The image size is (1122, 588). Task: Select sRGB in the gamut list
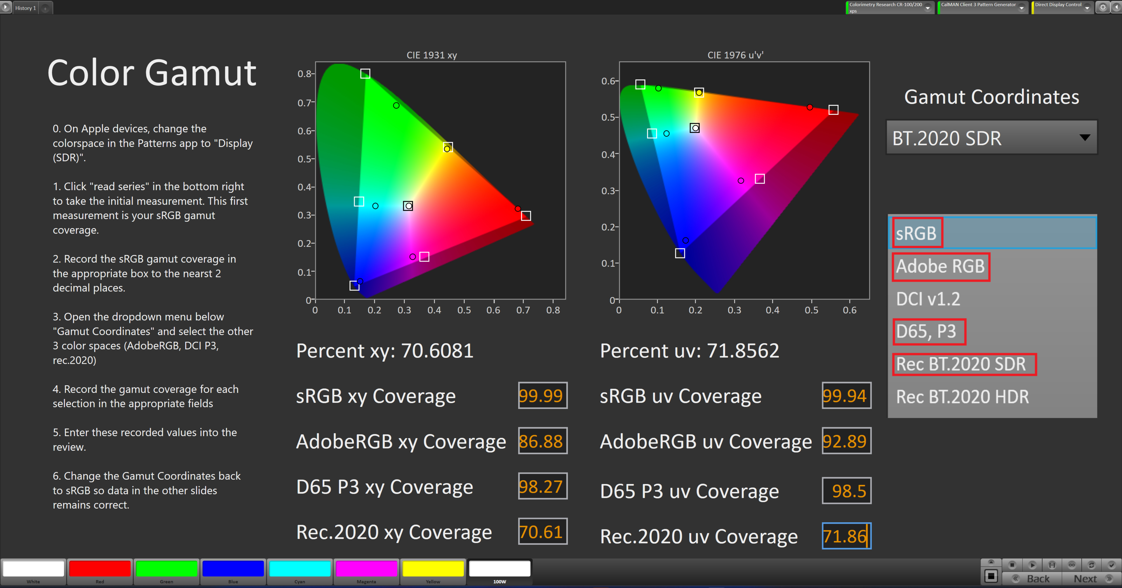coord(916,233)
